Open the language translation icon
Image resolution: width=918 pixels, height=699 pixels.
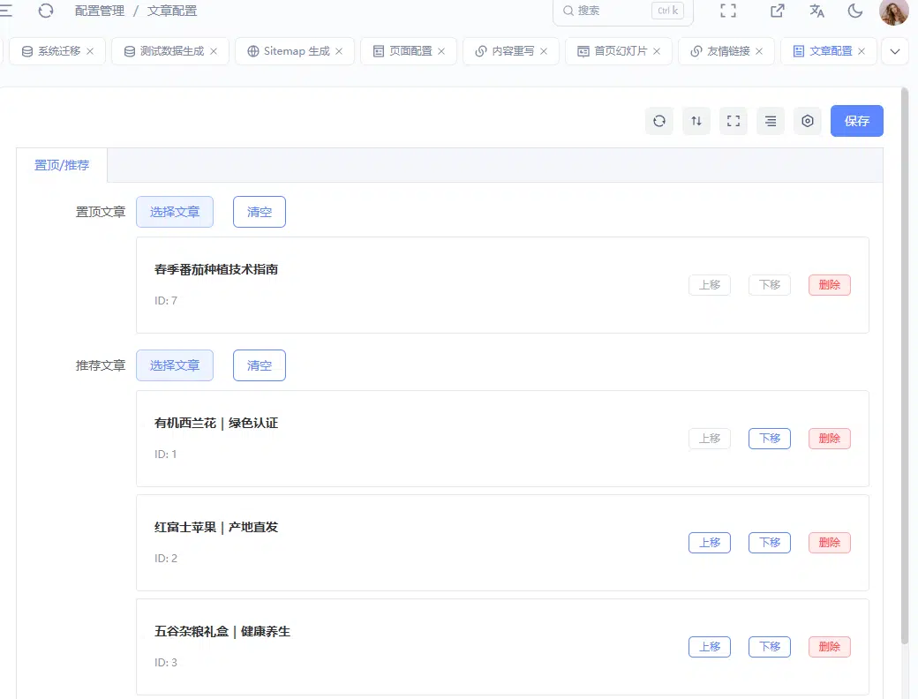pos(816,11)
